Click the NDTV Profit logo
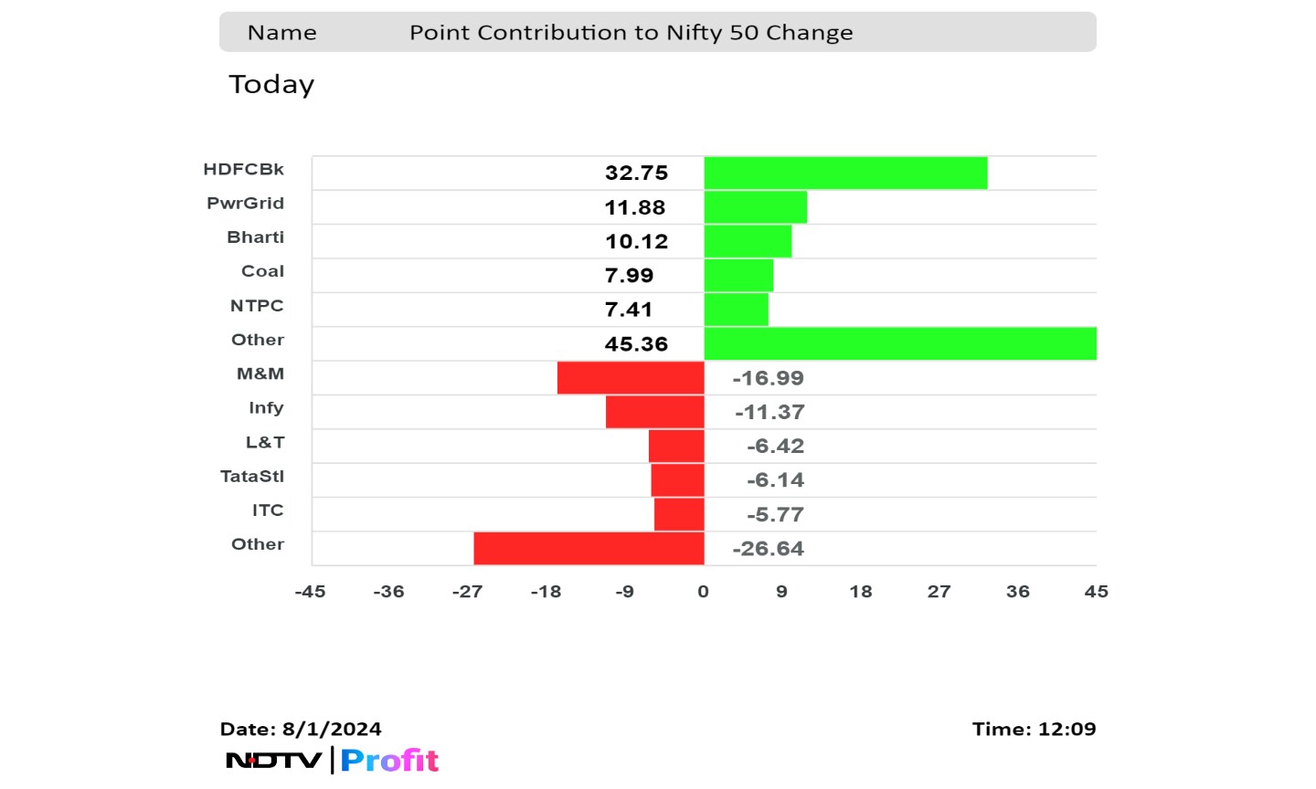This screenshot has width=1316, height=789. point(333,760)
